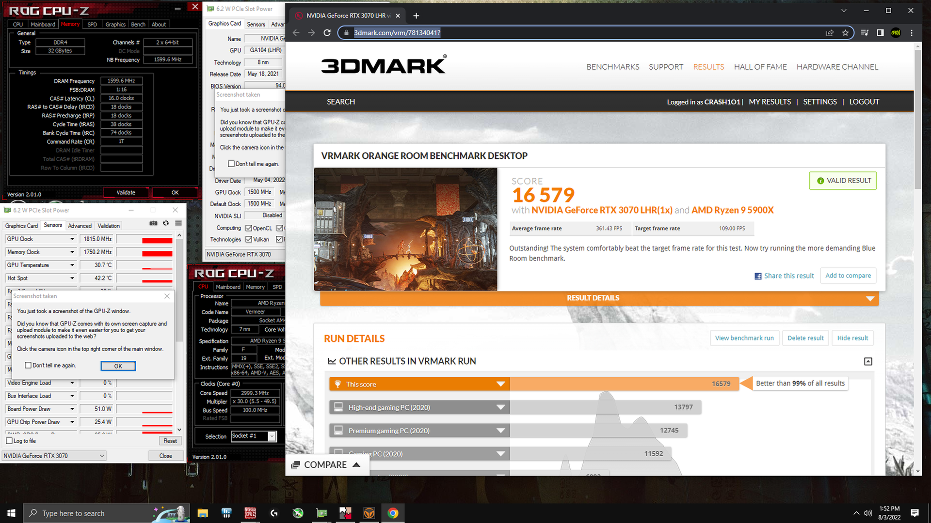Click OK in Screenshot taken dialog
Viewport: 931px width, 523px height.
(x=118, y=366)
